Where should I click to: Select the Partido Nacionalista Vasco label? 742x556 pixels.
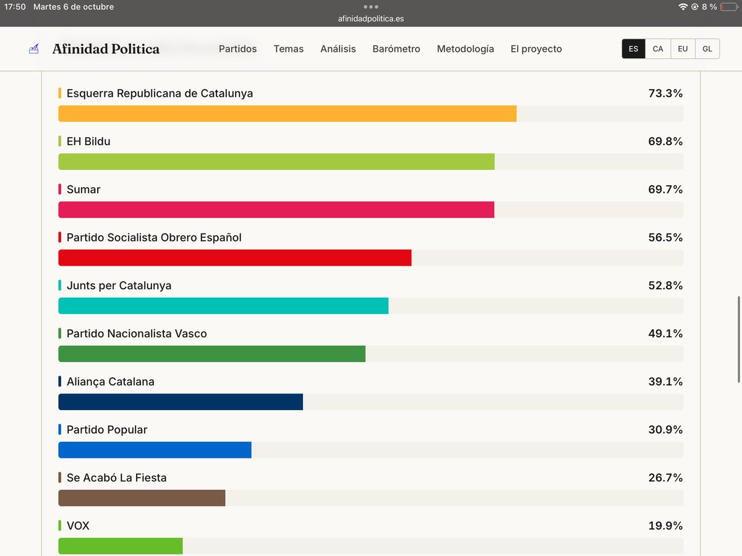(x=137, y=334)
